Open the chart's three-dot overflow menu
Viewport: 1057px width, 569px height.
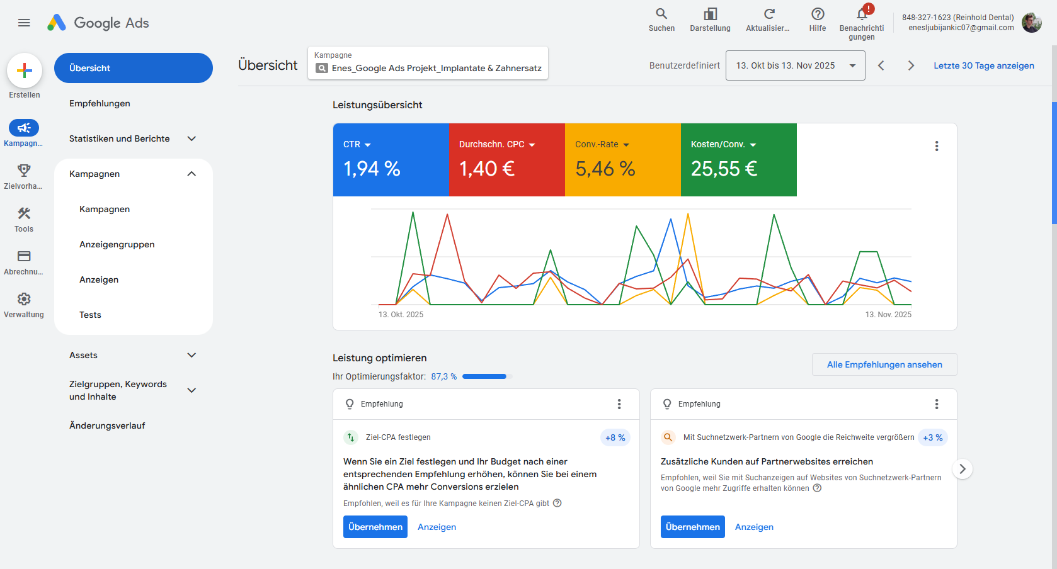[937, 145]
